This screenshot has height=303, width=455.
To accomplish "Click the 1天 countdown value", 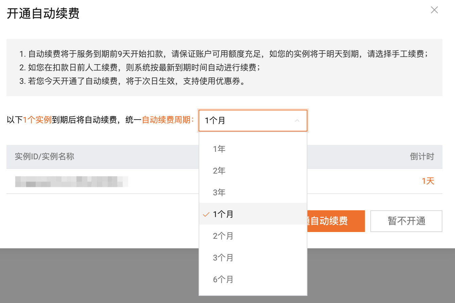I will click(x=428, y=181).
